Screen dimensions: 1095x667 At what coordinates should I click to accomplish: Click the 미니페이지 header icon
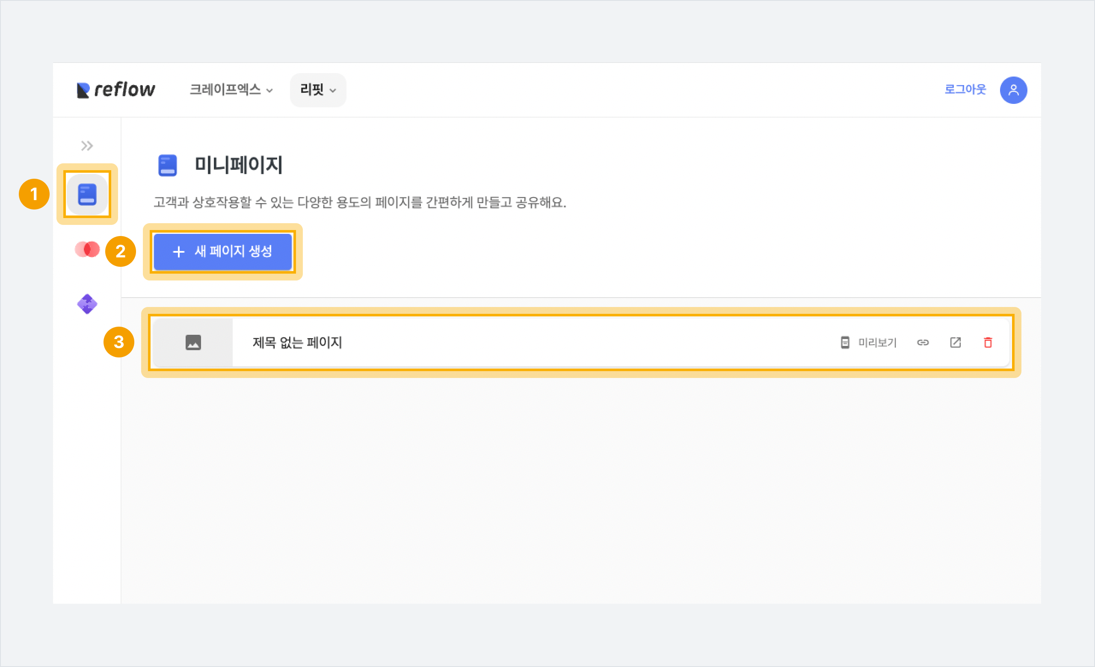coord(168,165)
